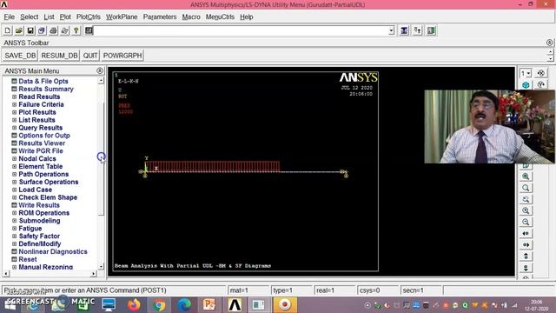This screenshot has height=313, width=556.
Task: Open the Parameters menu
Action: [x=160, y=17]
